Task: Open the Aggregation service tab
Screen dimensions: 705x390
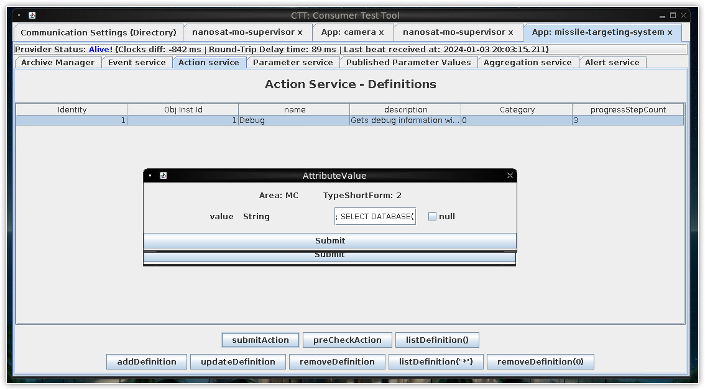Action: 527,63
